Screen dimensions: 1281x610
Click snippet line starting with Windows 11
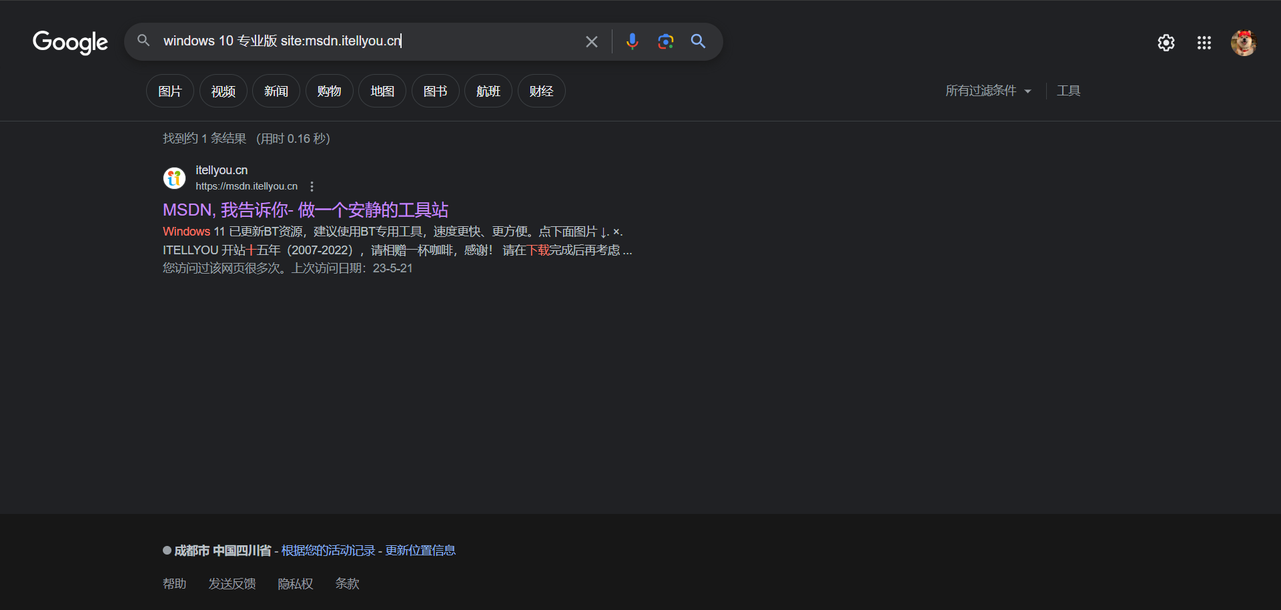coord(393,232)
